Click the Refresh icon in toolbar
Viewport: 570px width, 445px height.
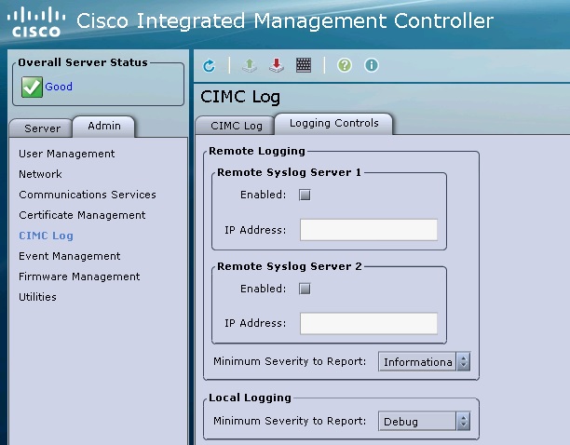click(x=209, y=66)
